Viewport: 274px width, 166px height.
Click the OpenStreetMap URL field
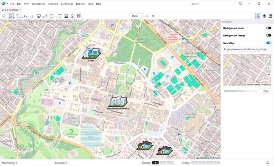245,49
